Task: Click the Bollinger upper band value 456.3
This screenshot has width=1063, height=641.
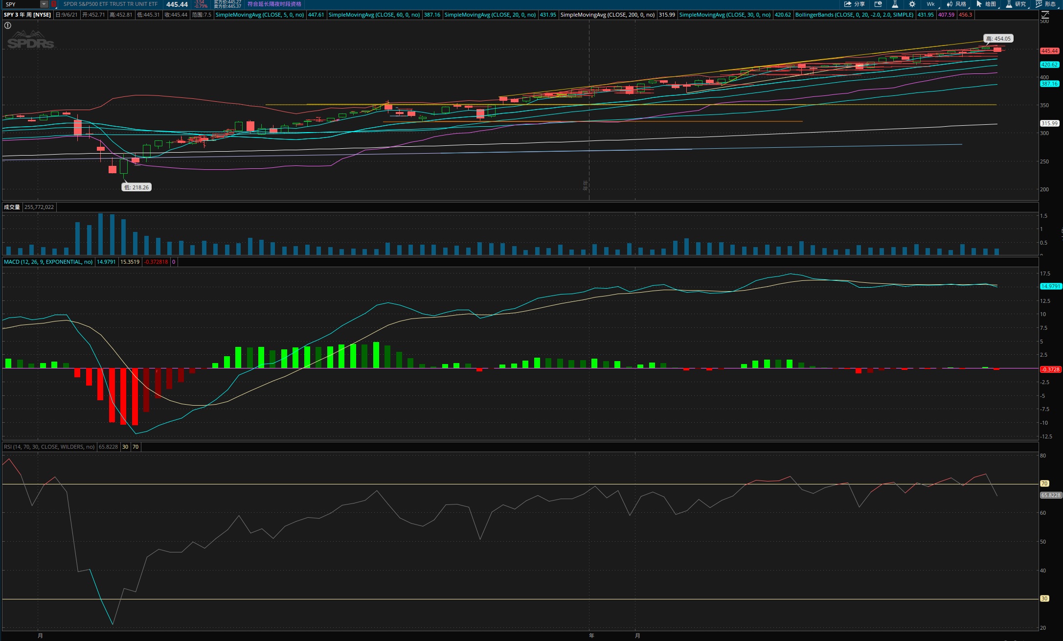Action: coord(966,15)
